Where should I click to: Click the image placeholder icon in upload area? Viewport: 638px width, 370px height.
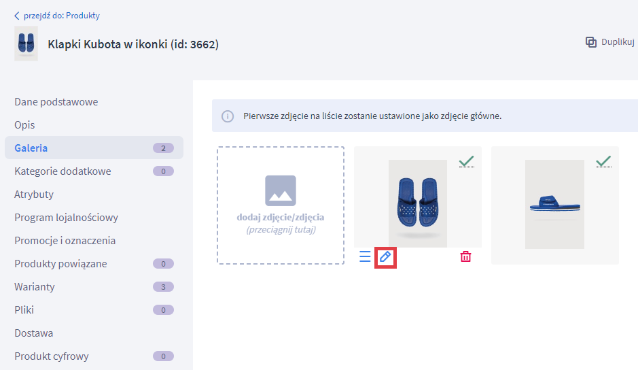[x=281, y=190]
